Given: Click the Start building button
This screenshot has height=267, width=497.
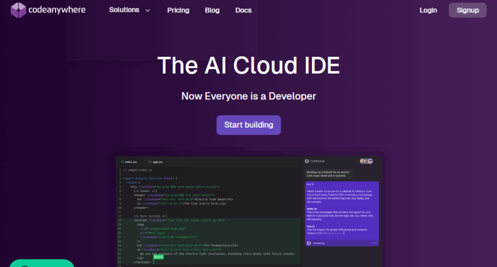Looking at the screenshot, I should click(x=248, y=125).
